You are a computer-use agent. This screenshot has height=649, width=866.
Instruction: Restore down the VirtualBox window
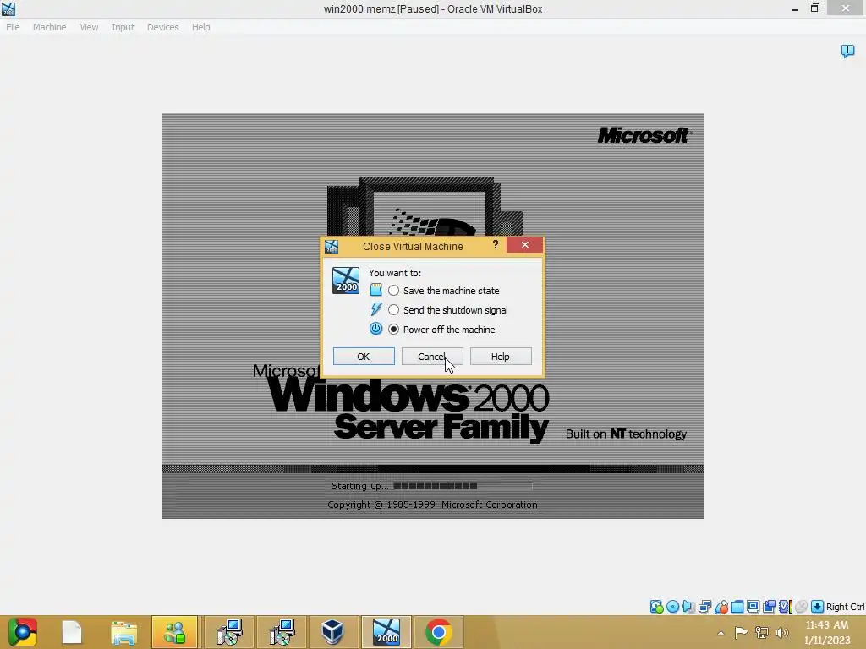click(814, 8)
